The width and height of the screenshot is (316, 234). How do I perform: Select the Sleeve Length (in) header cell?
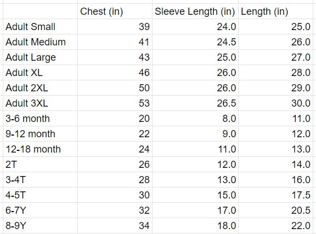click(x=195, y=11)
